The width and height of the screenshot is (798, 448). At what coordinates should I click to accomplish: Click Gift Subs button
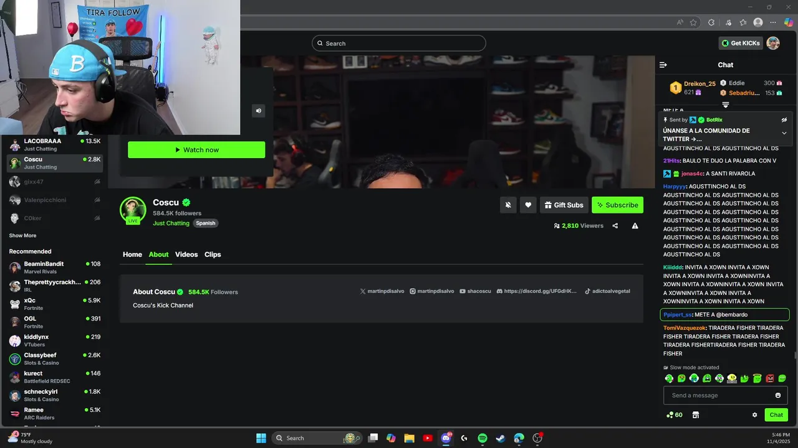[564, 205]
